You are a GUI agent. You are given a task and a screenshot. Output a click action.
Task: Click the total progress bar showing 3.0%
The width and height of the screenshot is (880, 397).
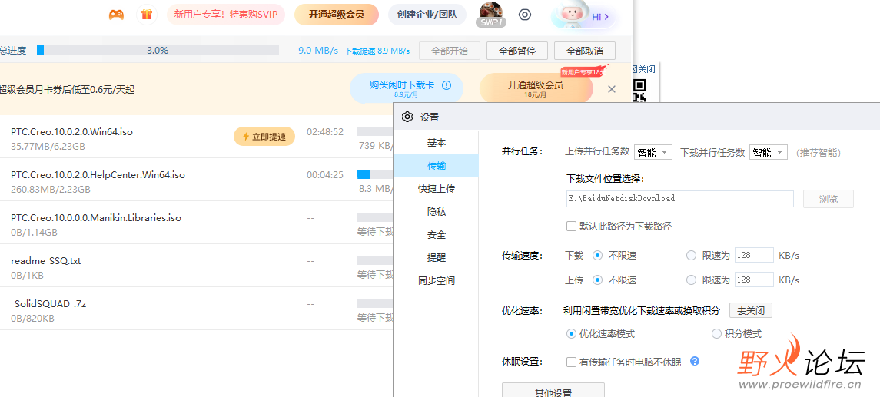158,50
